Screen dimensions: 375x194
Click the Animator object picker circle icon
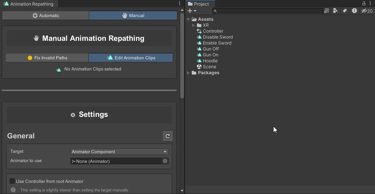[165, 161]
